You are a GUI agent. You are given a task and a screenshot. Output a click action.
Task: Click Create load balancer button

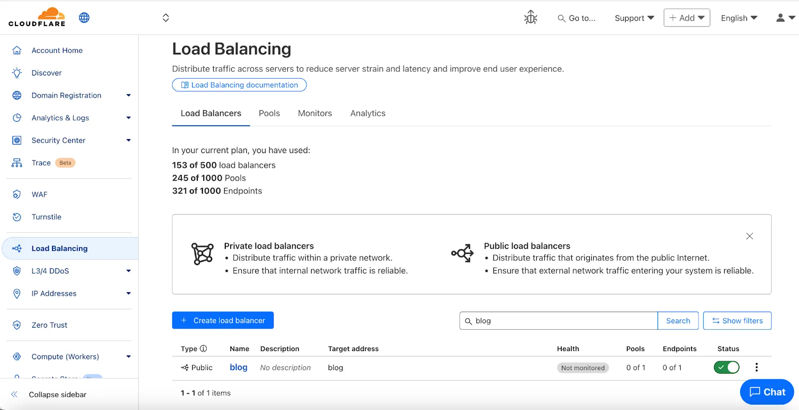223,320
